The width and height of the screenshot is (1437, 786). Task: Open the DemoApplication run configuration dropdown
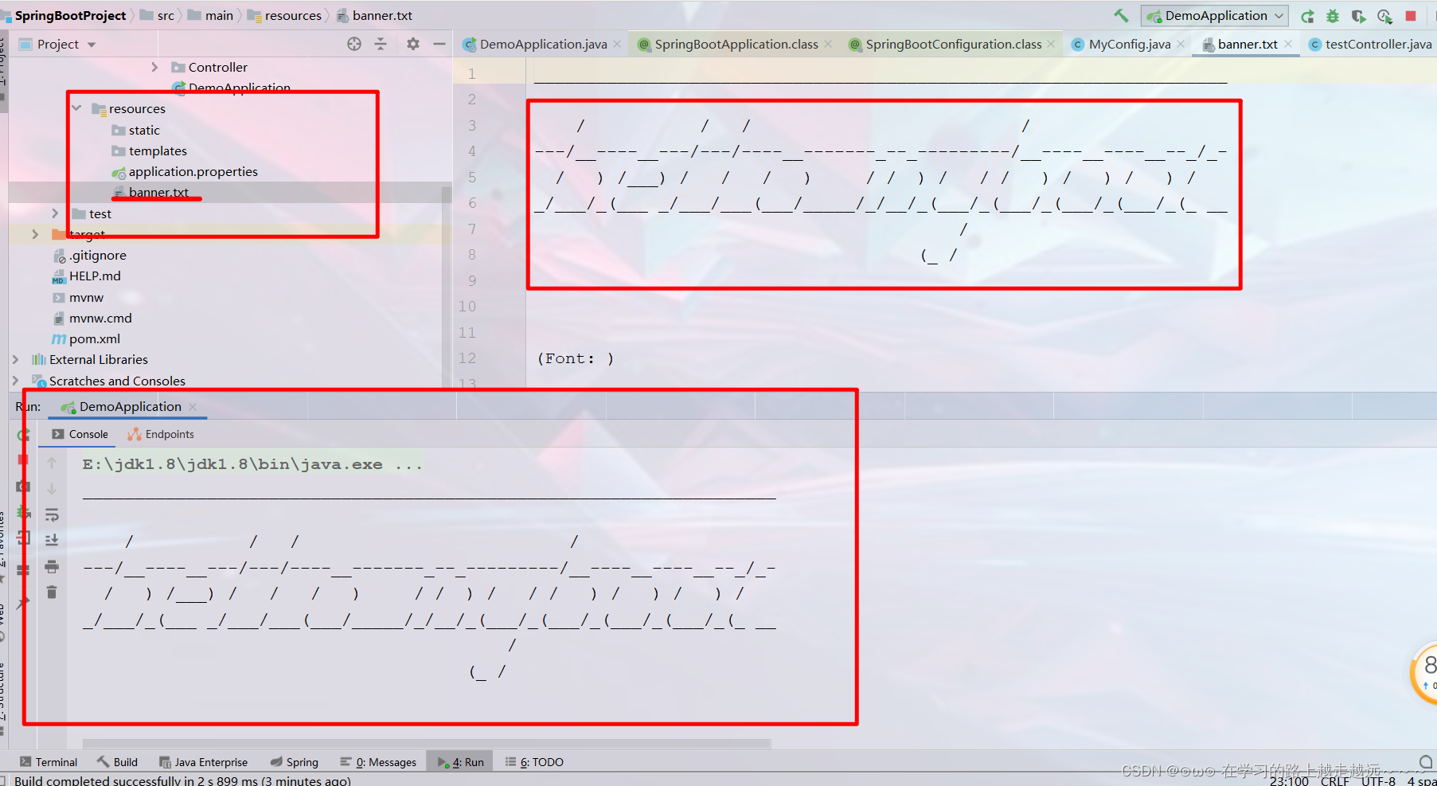1214,16
